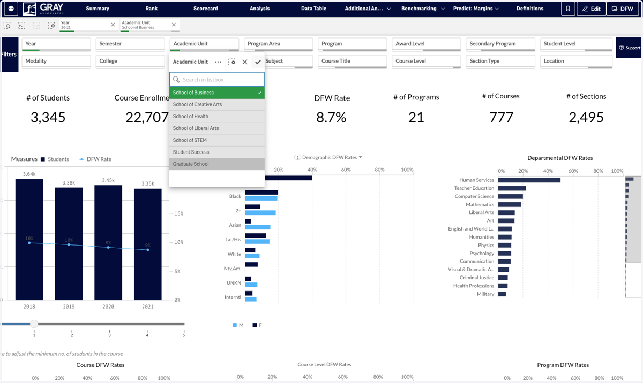Click the 2018 students bar
643x383 pixels.
[29, 239]
